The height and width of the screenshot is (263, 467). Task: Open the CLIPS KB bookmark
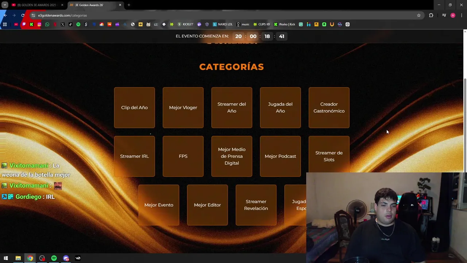click(262, 24)
